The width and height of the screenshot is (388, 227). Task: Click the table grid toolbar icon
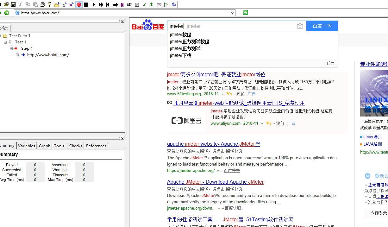159,4
